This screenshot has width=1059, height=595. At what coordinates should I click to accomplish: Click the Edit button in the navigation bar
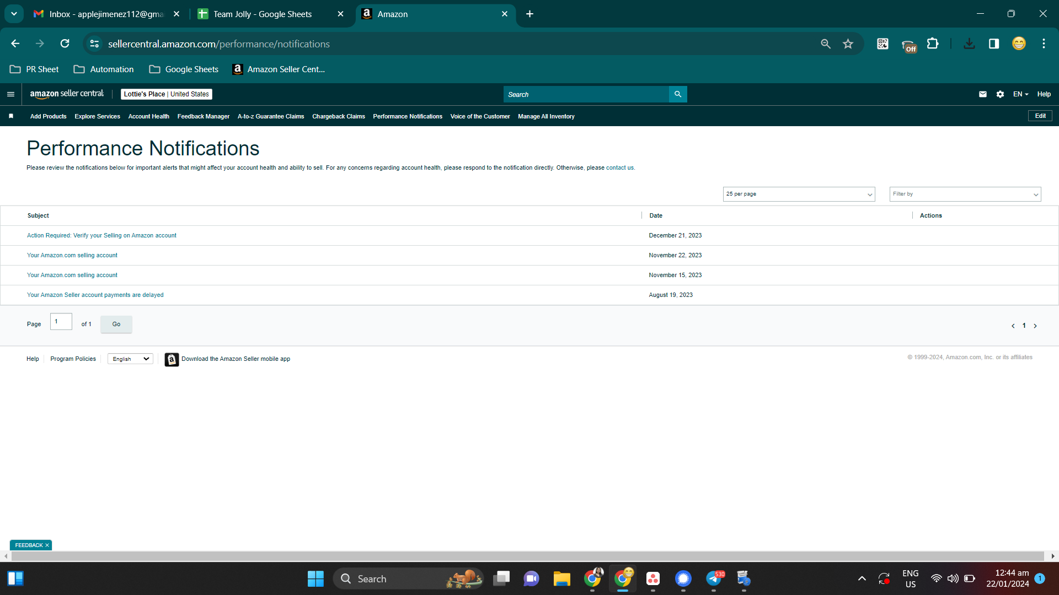(1040, 116)
